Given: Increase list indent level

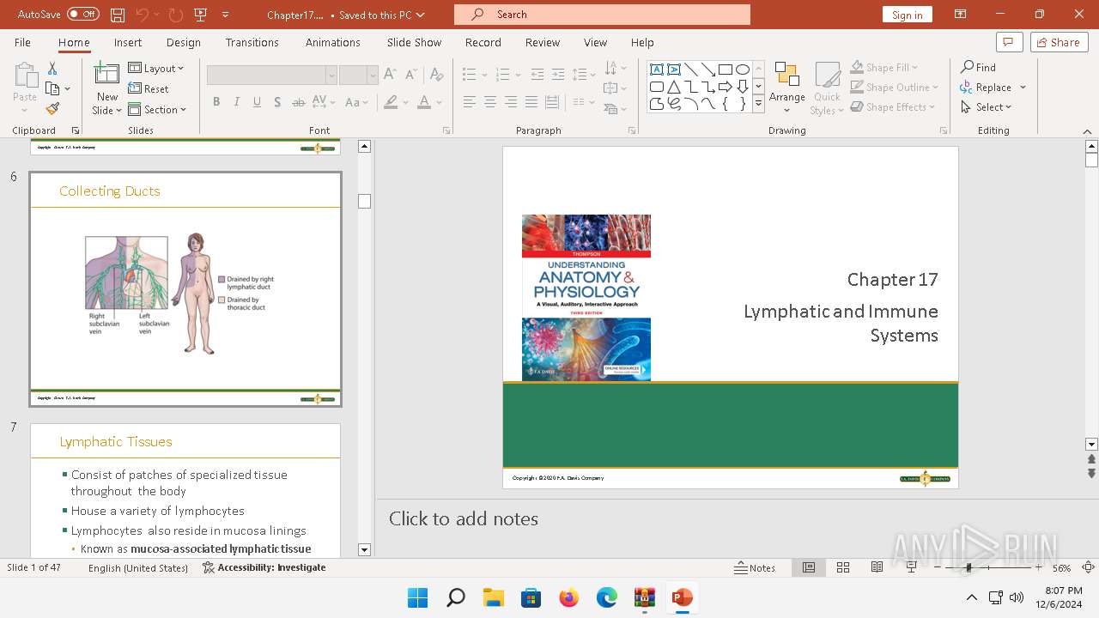Looking at the screenshot, I should [x=558, y=75].
